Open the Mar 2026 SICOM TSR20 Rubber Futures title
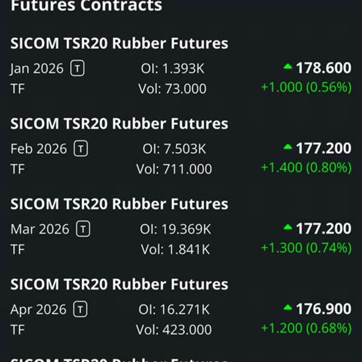The width and height of the screenshot is (362, 362). coord(119,204)
